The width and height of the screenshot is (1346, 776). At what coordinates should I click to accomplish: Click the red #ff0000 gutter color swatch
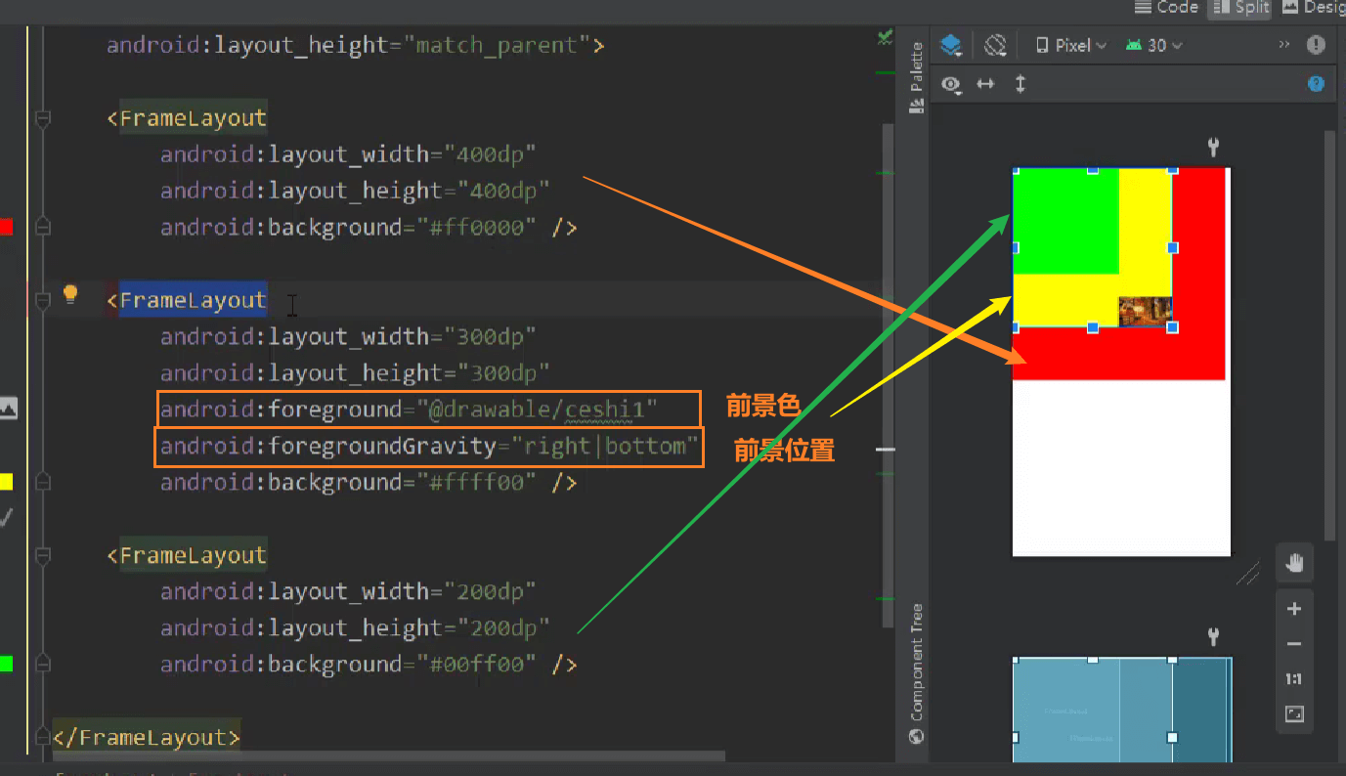click(x=6, y=228)
